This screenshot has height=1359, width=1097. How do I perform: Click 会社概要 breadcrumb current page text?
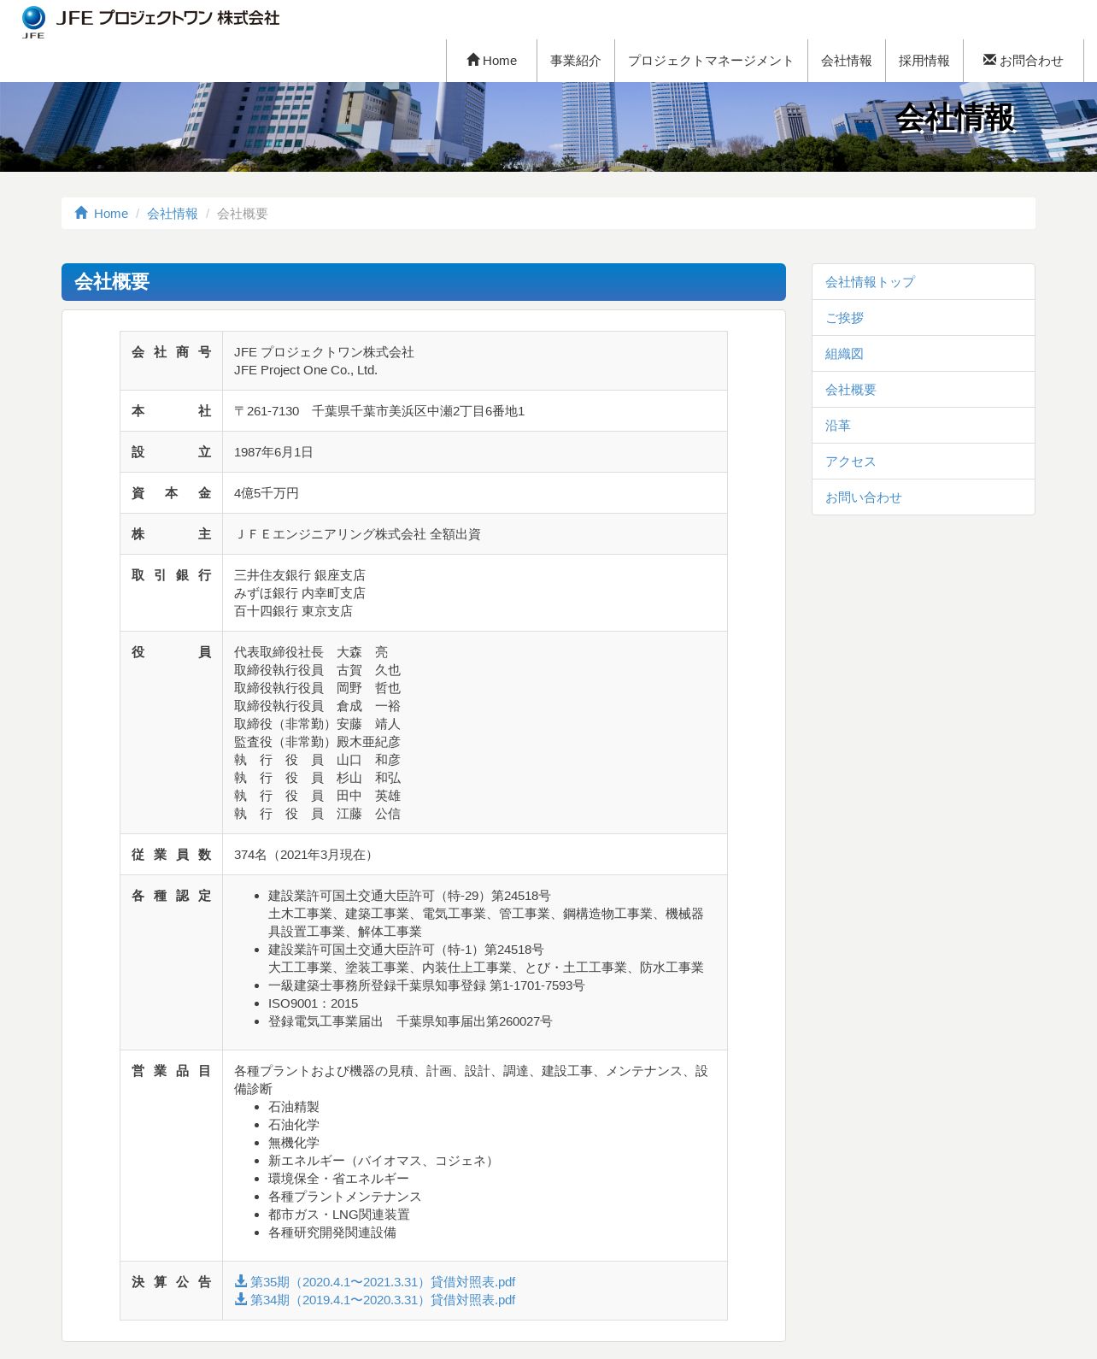pos(243,214)
